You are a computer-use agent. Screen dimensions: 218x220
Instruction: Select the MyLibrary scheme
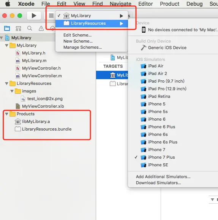92,16
